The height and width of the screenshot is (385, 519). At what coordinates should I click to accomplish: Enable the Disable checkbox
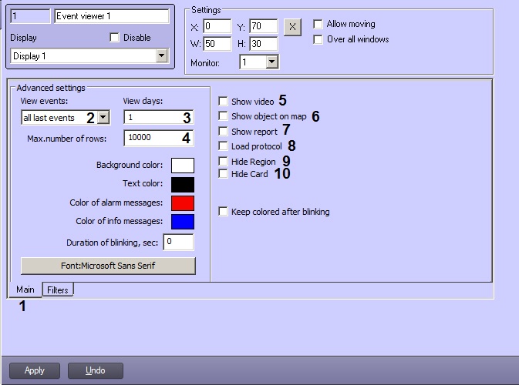[x=115, y=38]
